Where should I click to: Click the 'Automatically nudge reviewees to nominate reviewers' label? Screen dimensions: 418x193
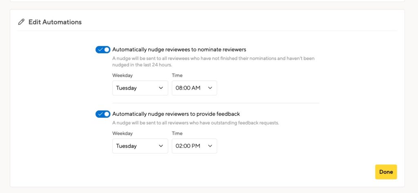(x=179, y=50)
